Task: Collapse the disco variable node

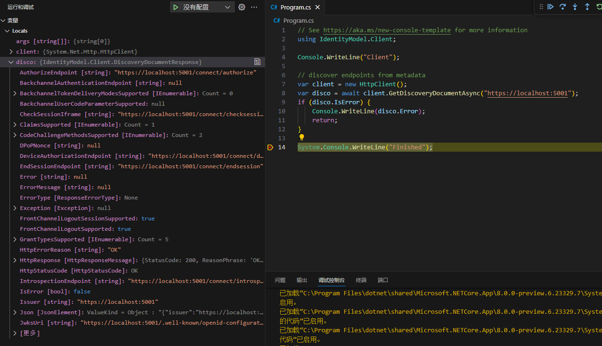Action: pyautogui.click(x=11, y=62)
